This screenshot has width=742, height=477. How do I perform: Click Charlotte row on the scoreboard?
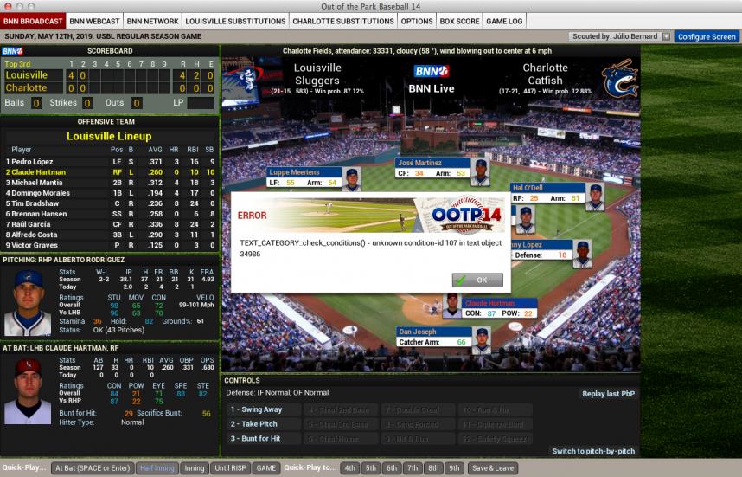109,87
